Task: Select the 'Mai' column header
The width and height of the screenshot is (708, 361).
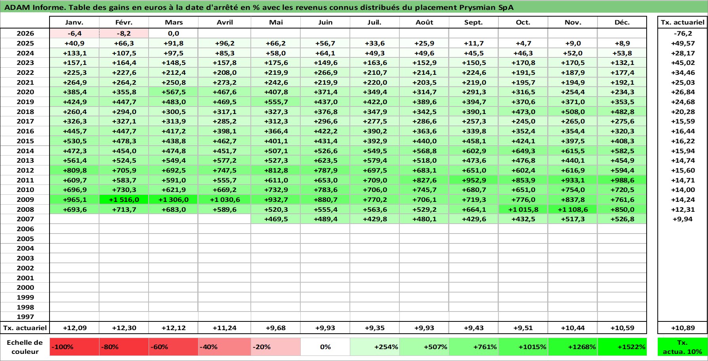Action: point(276,23)
